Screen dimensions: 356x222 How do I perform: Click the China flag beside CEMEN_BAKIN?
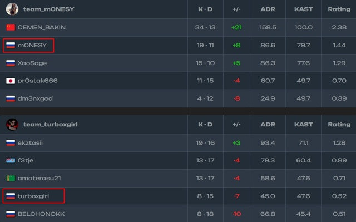pyautogui.click(x=11, y=27)
